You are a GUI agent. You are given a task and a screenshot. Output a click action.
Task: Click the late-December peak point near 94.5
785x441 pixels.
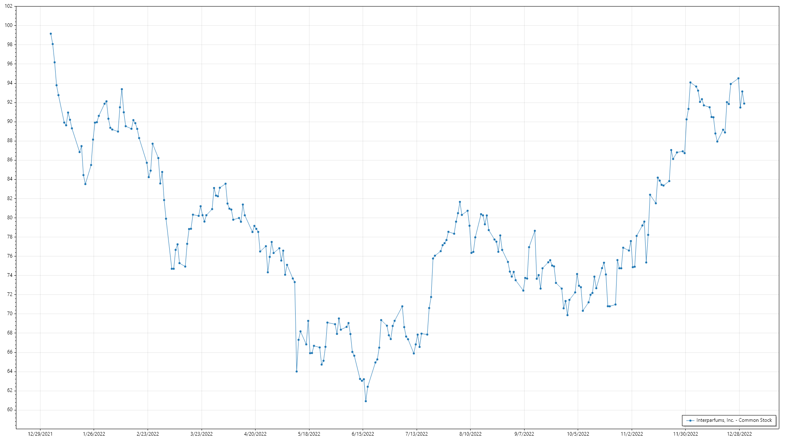point(738,78)
